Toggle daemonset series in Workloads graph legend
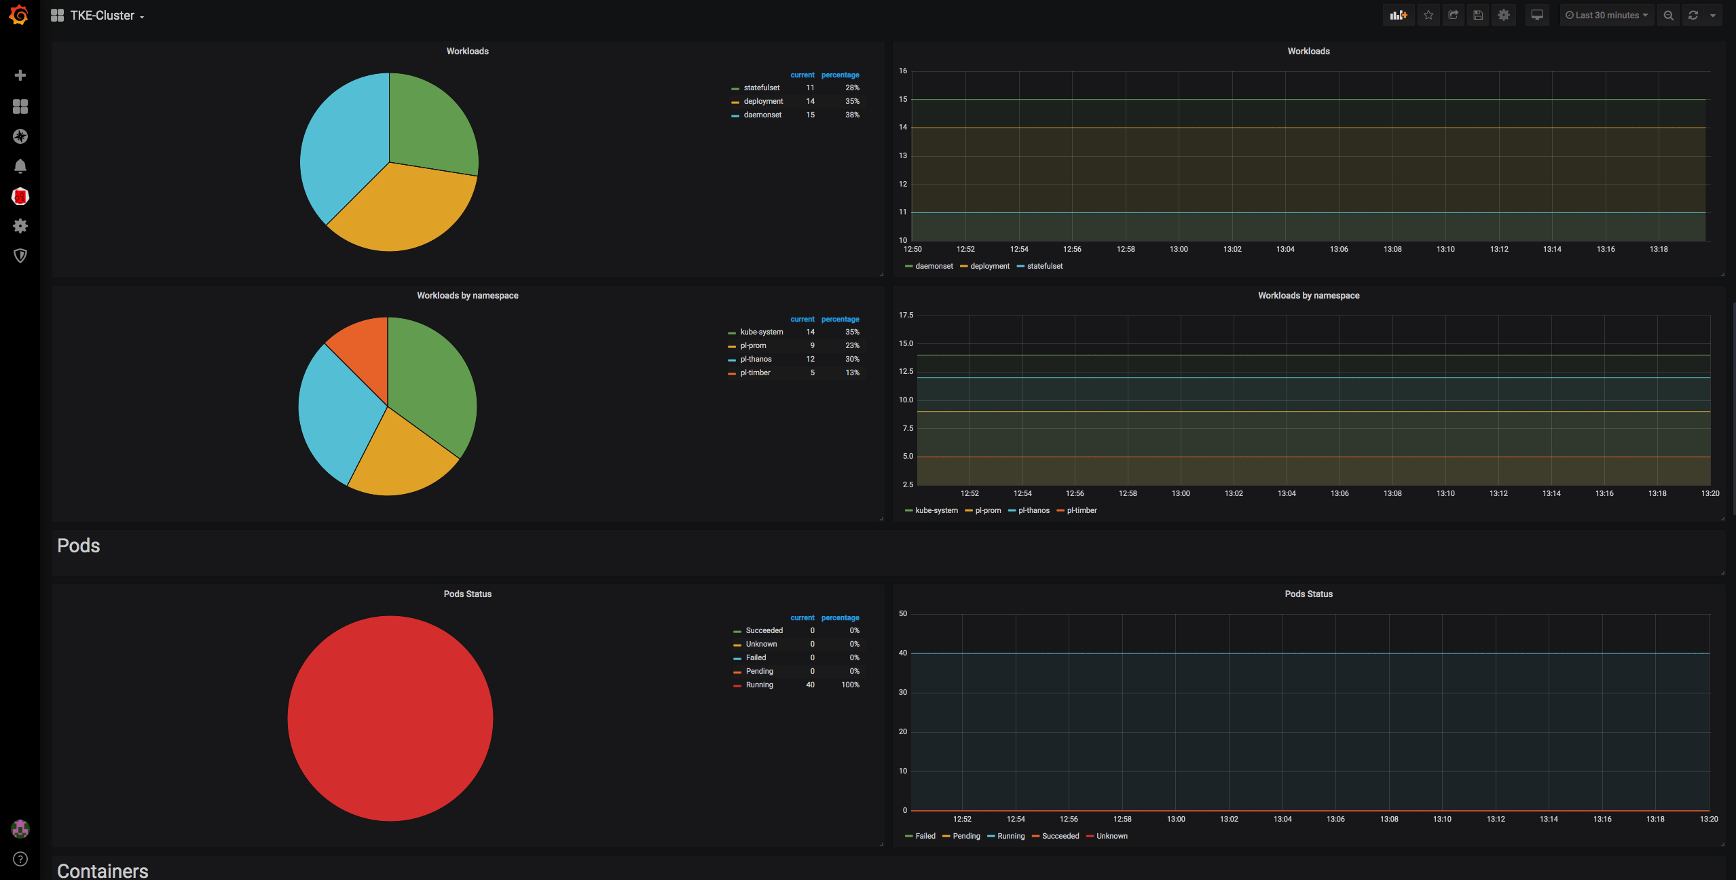 point(934,266)
